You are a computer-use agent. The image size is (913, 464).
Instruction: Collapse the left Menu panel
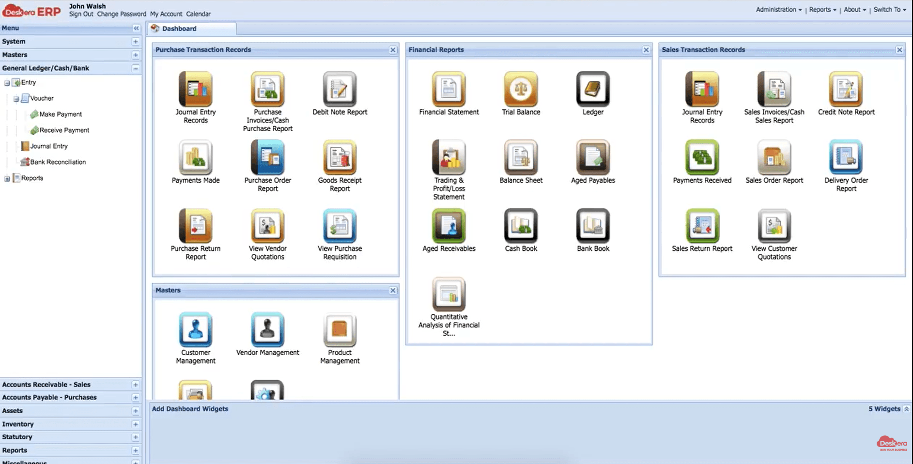(136, 28)
